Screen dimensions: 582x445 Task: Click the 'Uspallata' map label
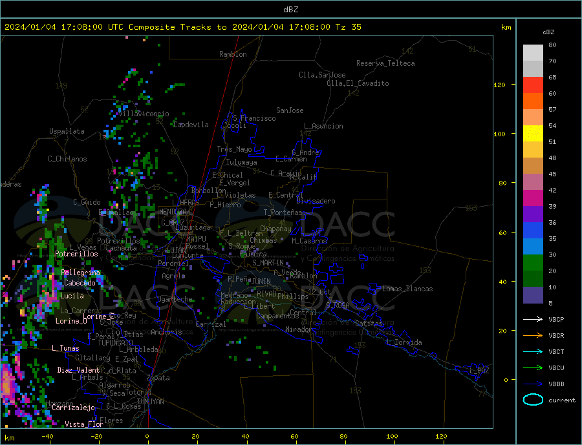point(67,131)
